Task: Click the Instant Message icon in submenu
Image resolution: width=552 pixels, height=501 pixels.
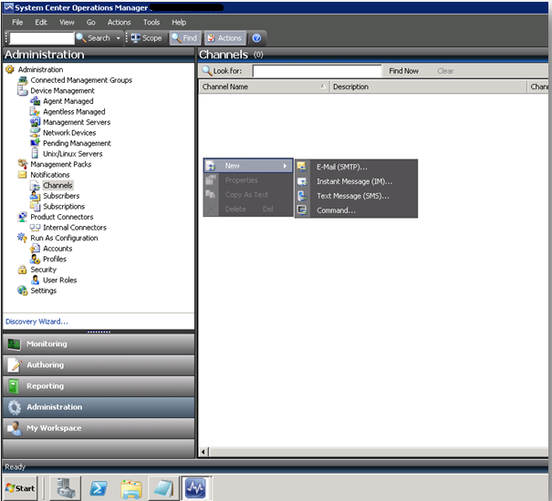Action: tap(302, 181)
